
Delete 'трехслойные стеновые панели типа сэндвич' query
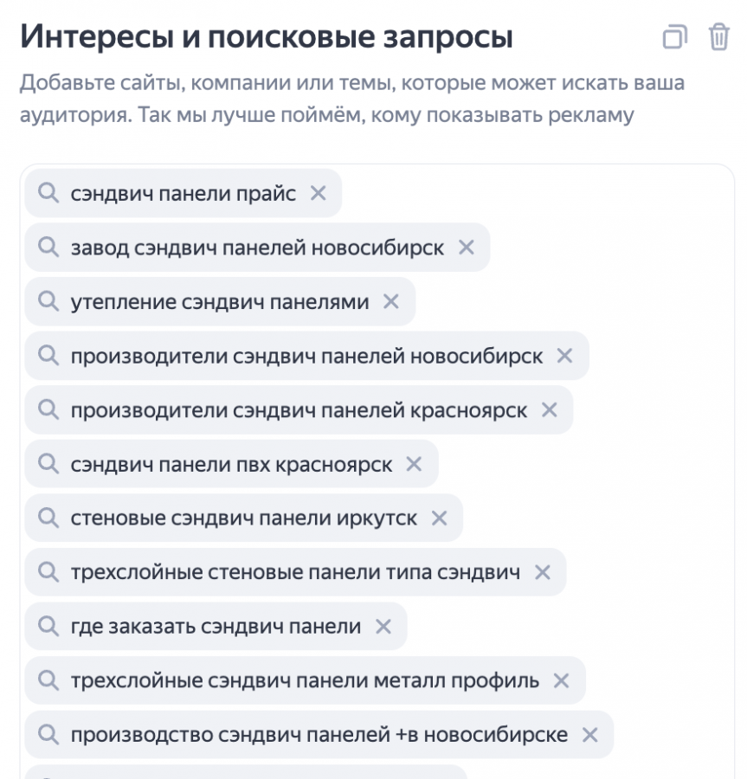(543, 572)
